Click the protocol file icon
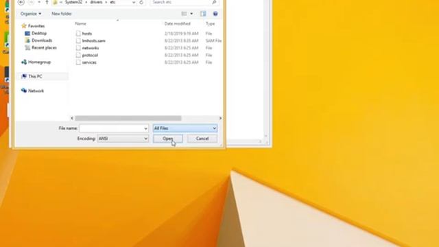 point(78,55)
